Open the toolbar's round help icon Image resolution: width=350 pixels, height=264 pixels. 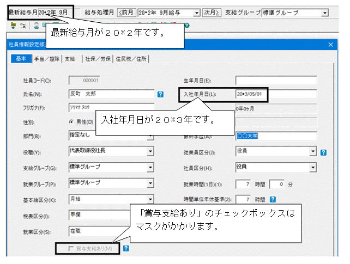coord(187,26)
